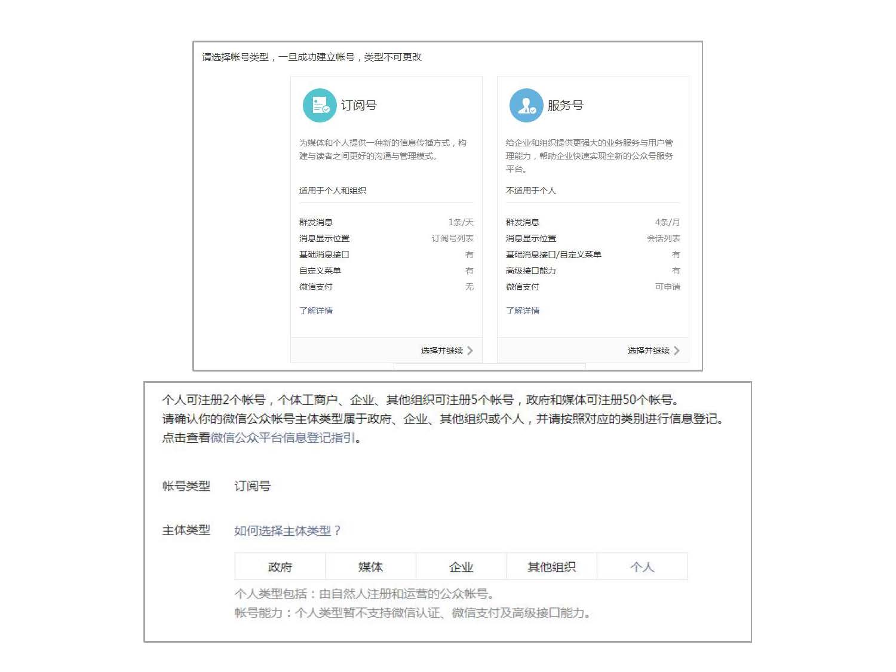This screenshot has width=896, height=672.
Task: Click 微信支付 row label in 服务号 card
Action: coord(523,287)
